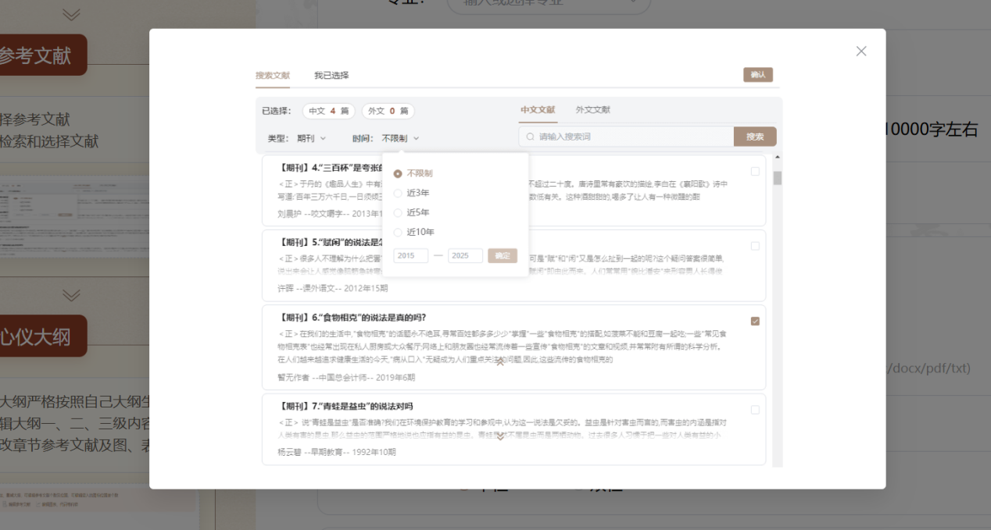This screenshot has width=991, height=530.
Task: Close the reference selection dialog
Action: pyautogui.click(x=861, y=51)
